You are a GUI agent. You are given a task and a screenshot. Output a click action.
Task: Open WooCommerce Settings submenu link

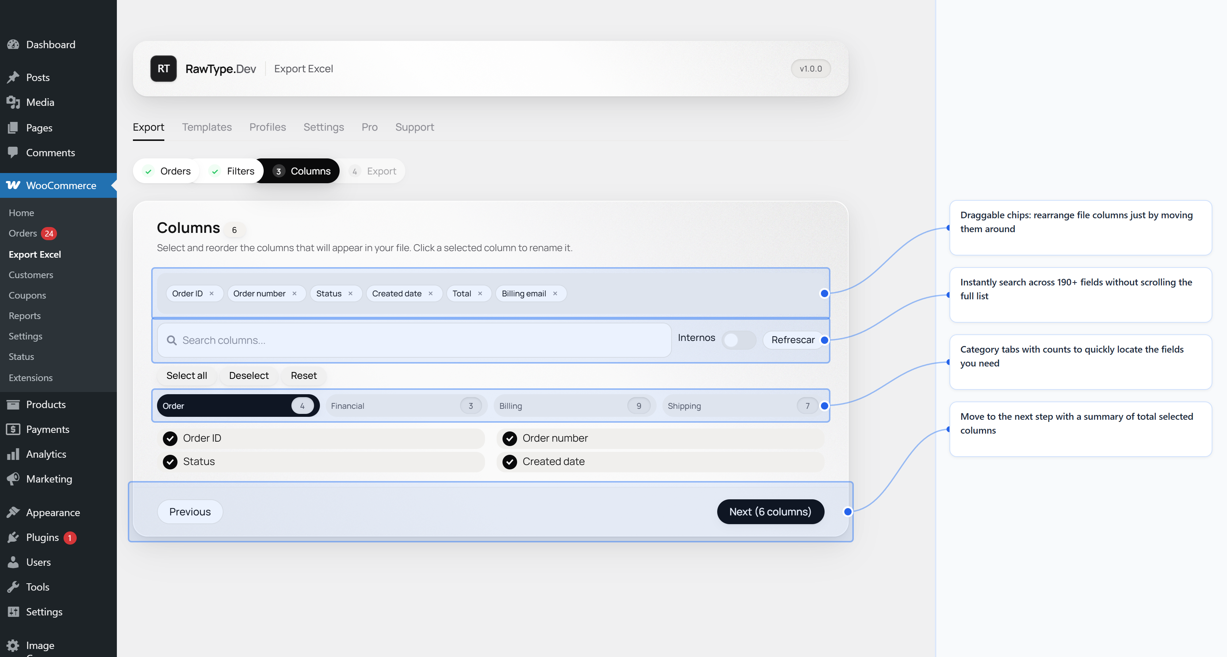coord(25,336)
